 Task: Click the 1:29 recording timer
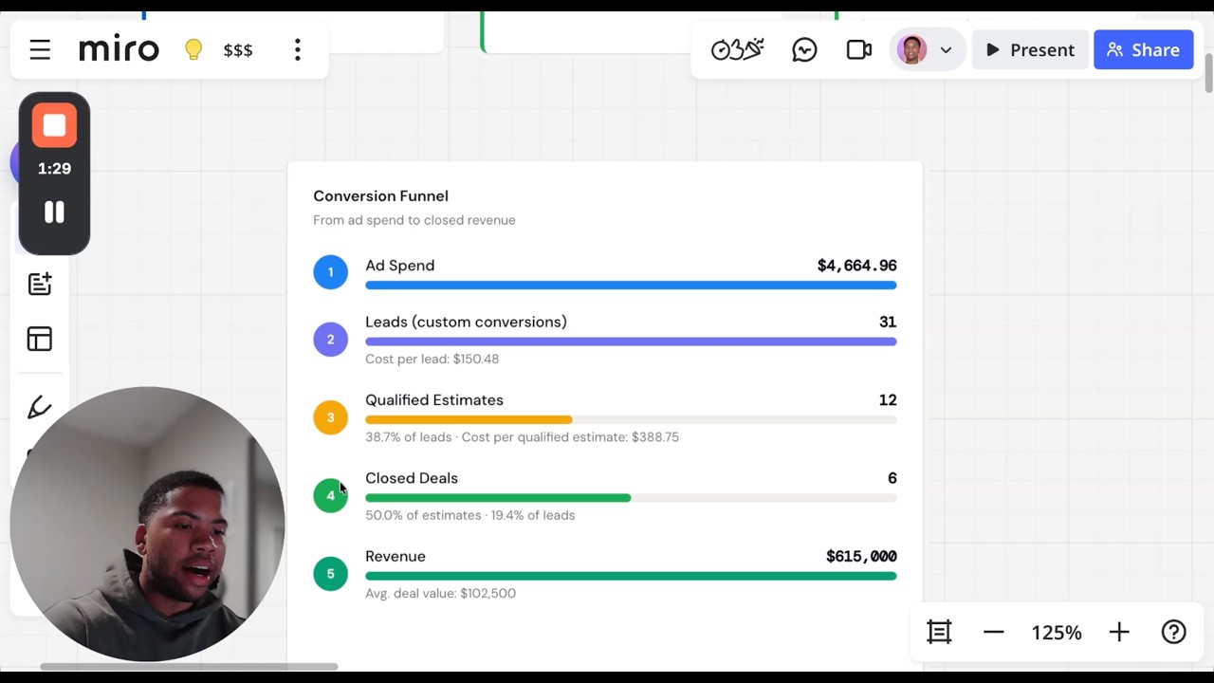coord(54,169)
